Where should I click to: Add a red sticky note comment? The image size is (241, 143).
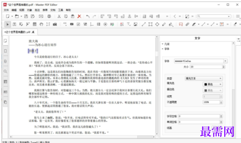(x=181, y=24)
